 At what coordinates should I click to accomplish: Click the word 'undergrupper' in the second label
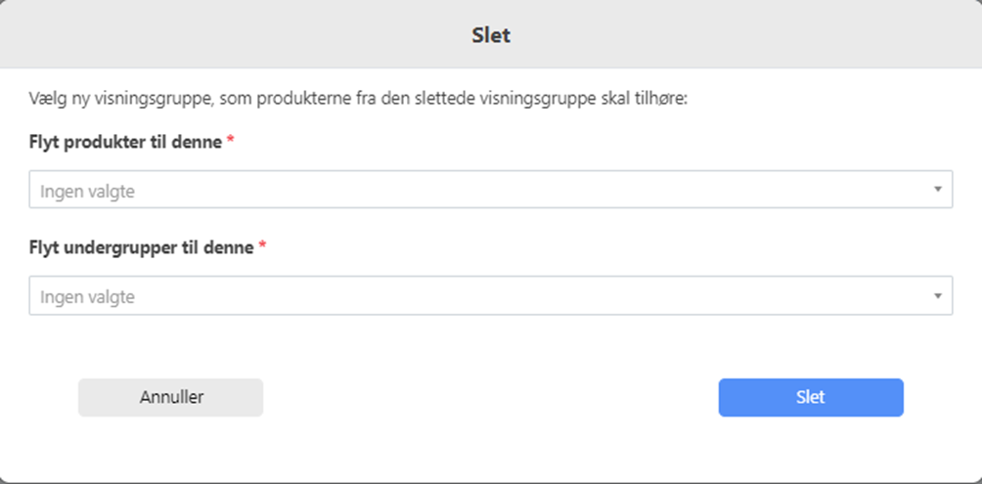point(123,247)
